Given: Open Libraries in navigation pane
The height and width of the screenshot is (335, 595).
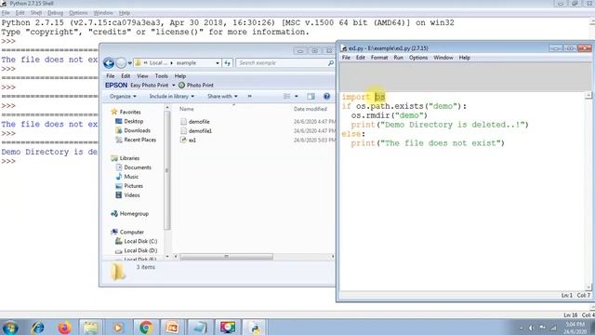Looking at the screenshot, I should point(129,158).
